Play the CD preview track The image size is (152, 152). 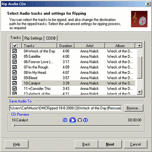(x=73, y=120)
